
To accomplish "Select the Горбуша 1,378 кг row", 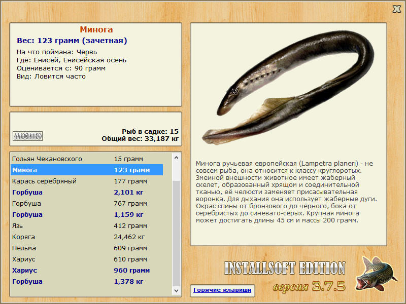I will 87,281.
